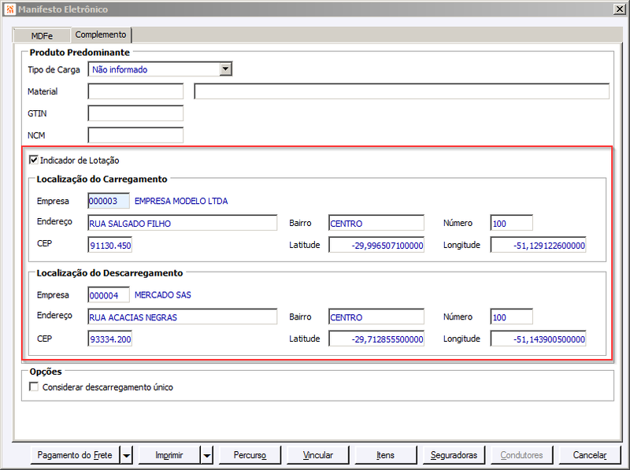Viewport: 630px width, 470px height.
Task: Switch to the MDFe tab
Action: point(42,35)
